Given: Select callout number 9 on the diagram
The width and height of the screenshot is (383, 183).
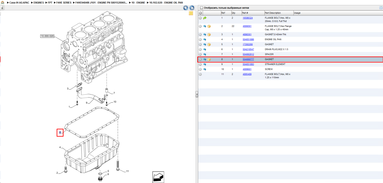Looking at the screenshot, I should [87, 103].
